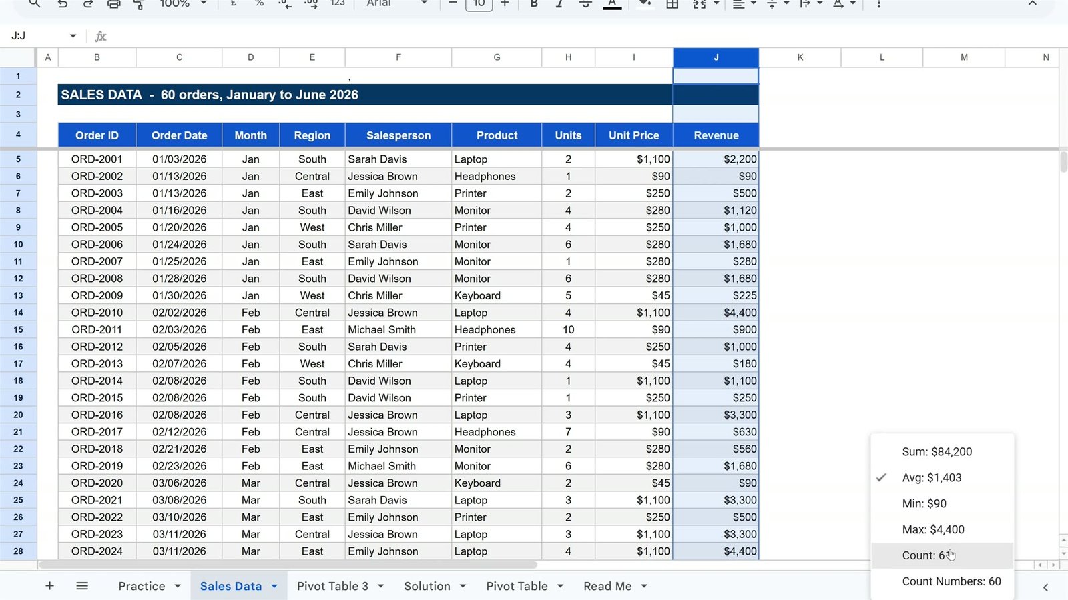Select column J header

[716, 57]
